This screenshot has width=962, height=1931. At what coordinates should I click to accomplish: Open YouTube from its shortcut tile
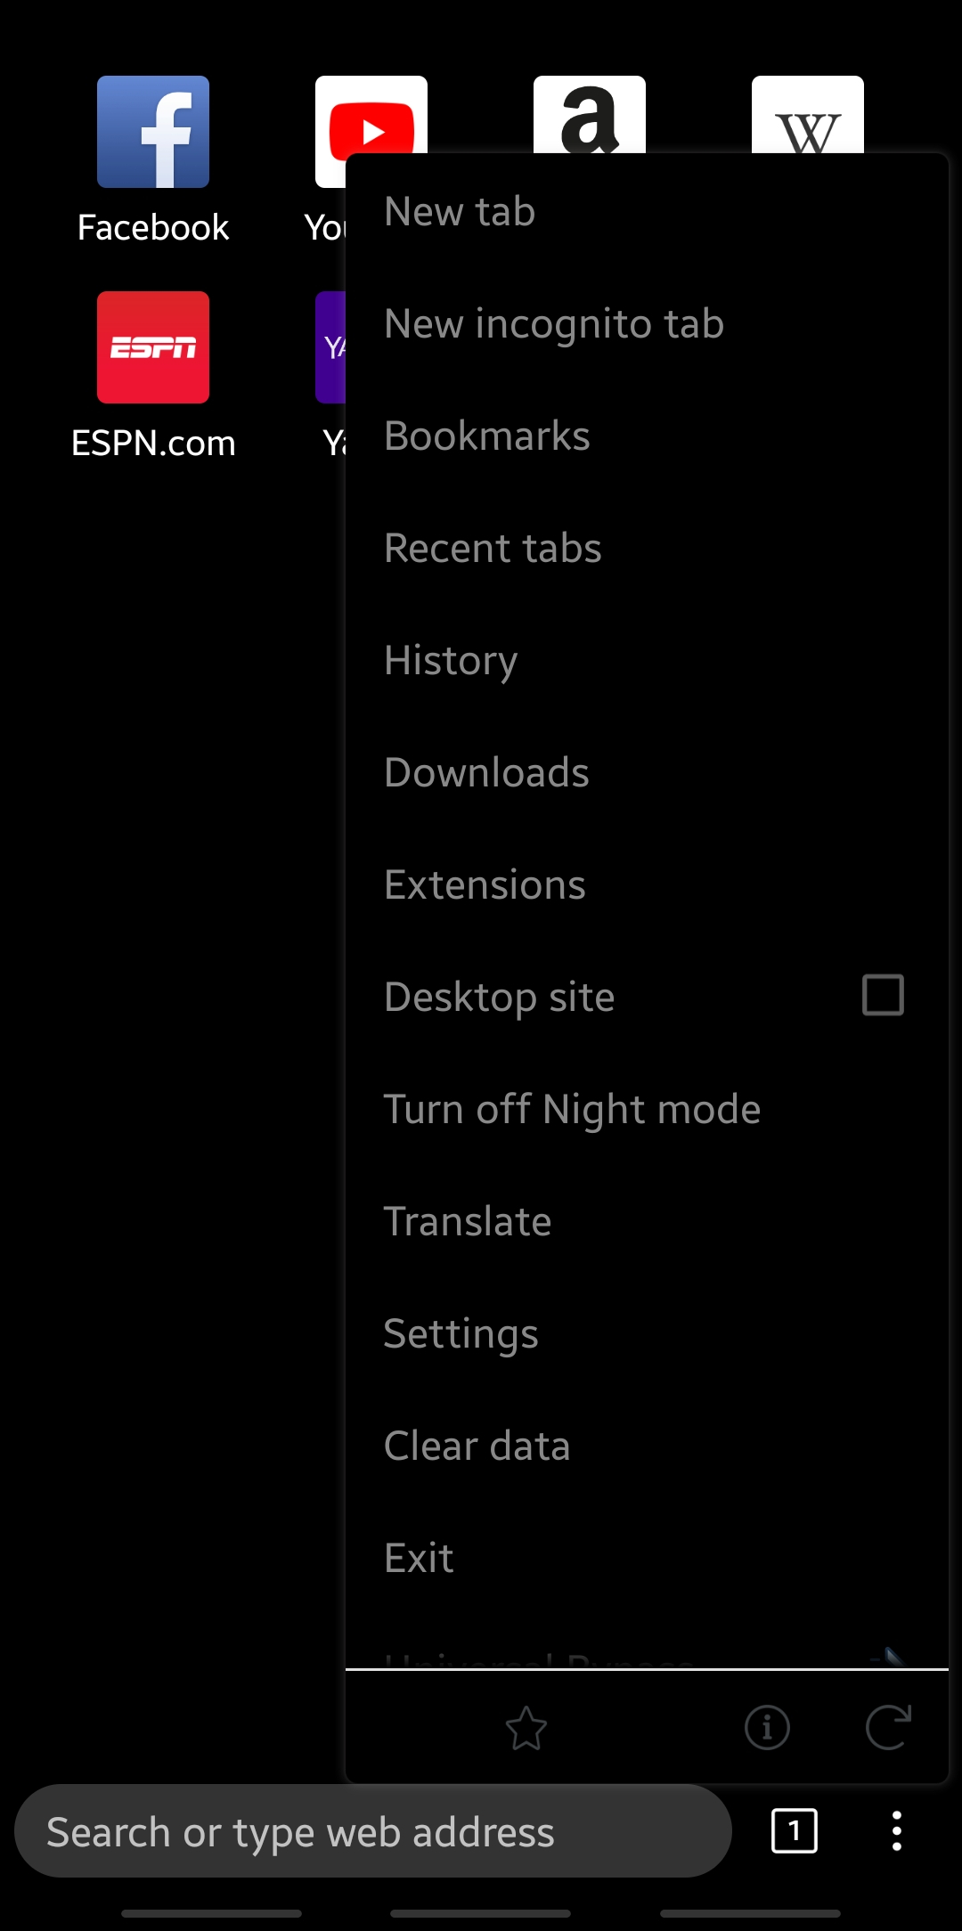pyautogui.click(x=371, y=130)
